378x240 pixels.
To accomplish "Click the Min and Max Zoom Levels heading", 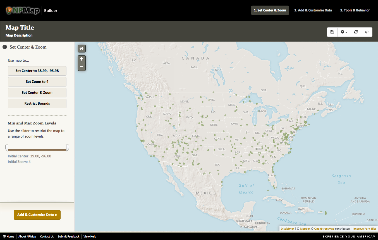I will (x=32, y=123).
